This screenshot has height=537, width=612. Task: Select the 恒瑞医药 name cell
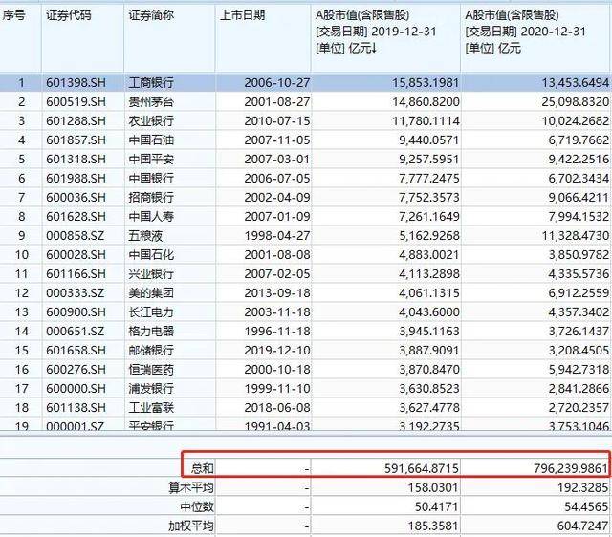(151, 370)
